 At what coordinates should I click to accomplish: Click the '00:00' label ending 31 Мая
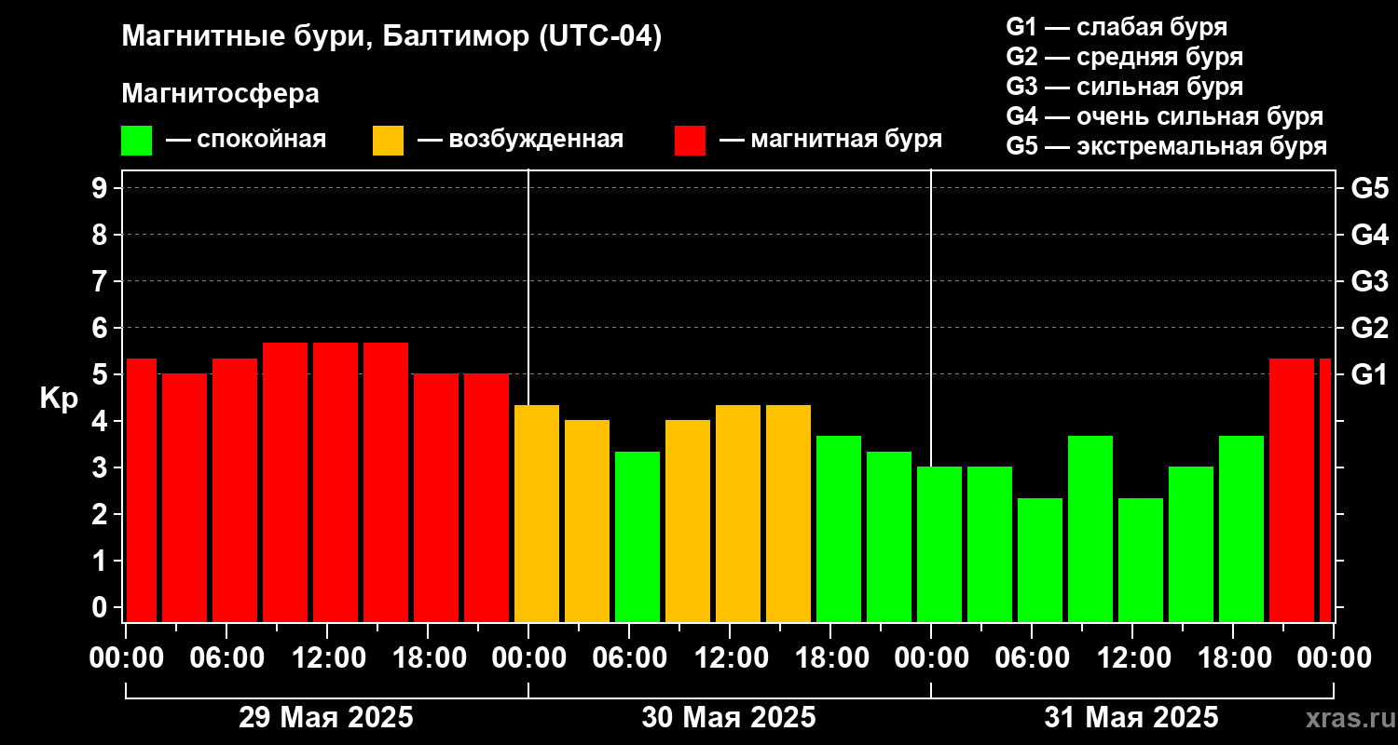pos(1334,658)
